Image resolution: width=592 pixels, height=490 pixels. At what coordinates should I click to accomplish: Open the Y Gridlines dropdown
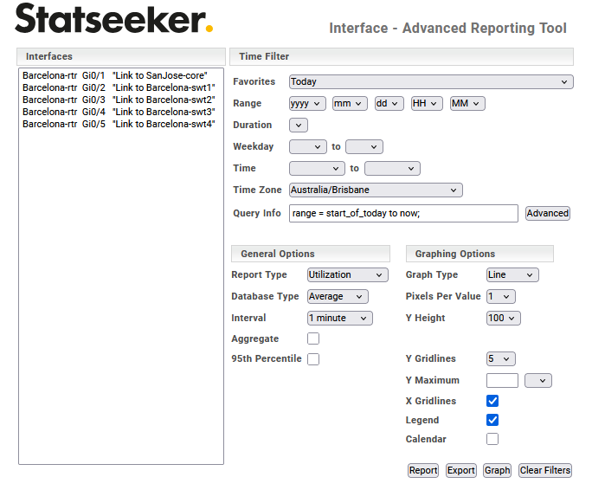point(501,358)
